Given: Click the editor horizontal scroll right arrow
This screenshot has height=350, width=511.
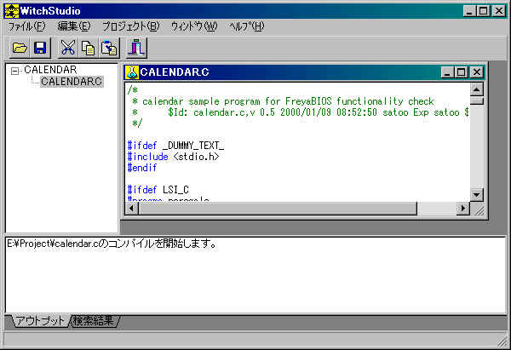Looking at the screenshot, I should click(462, 208).
